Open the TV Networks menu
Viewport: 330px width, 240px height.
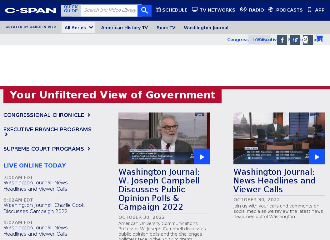point(213,10)
